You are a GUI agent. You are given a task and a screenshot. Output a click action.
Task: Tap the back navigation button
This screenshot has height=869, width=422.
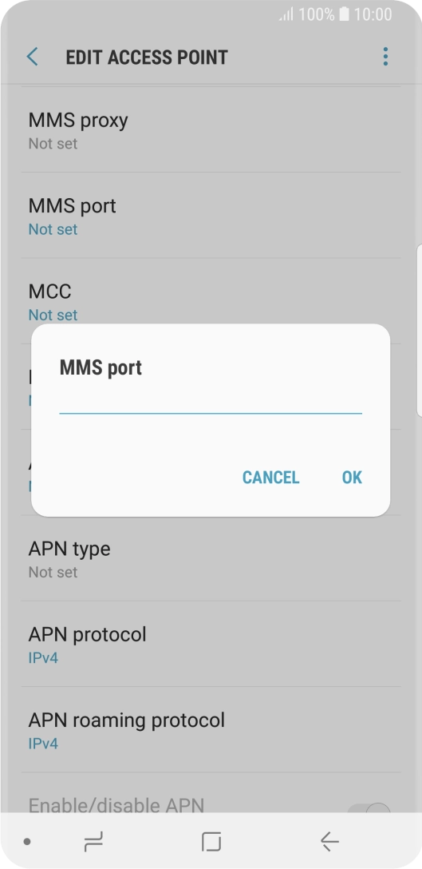pos(329,842)
